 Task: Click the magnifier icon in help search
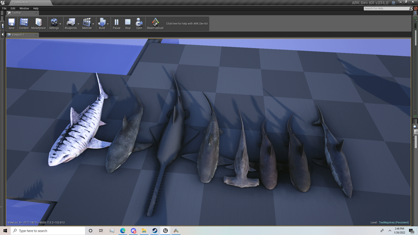(x=411, y=9)
